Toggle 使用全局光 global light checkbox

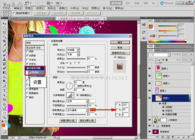[x=75, y=86]
